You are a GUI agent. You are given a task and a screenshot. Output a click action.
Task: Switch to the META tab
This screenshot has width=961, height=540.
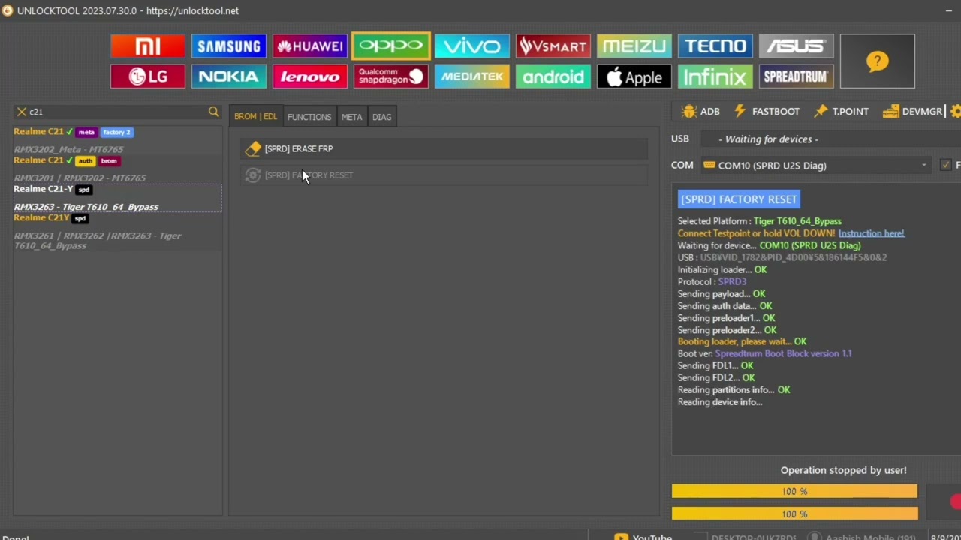(x=351, y=117)
